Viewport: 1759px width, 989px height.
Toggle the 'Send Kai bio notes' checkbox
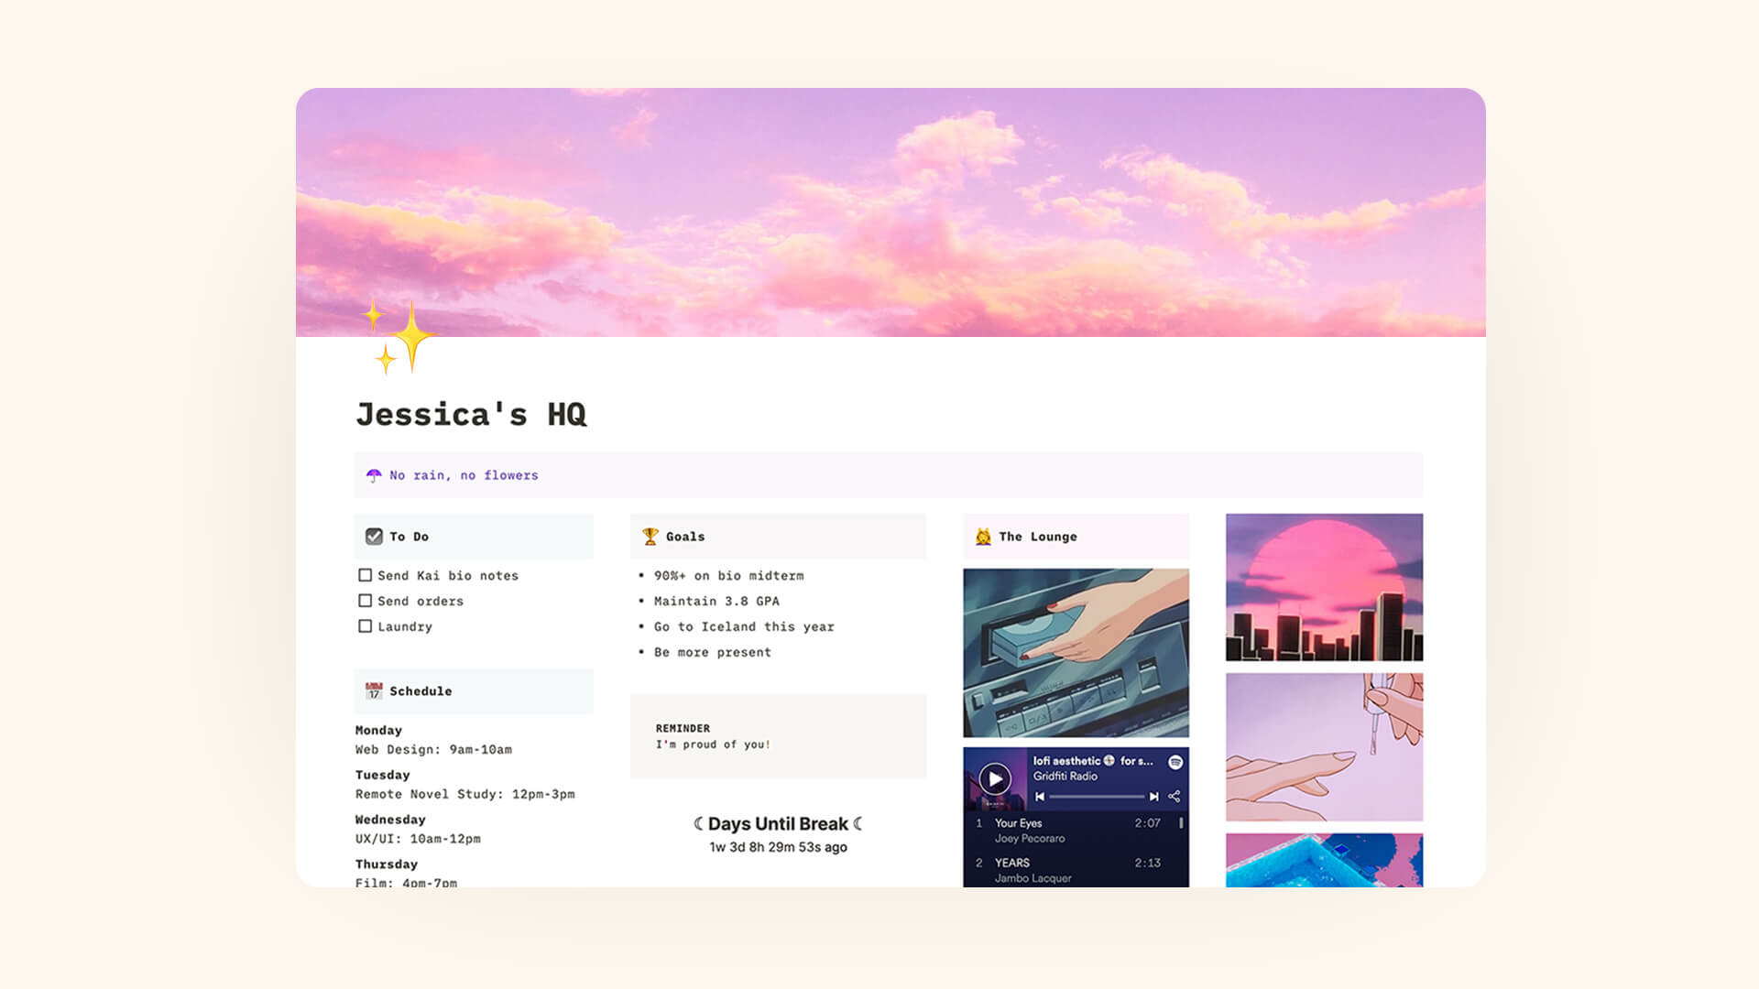coord(366,575)
